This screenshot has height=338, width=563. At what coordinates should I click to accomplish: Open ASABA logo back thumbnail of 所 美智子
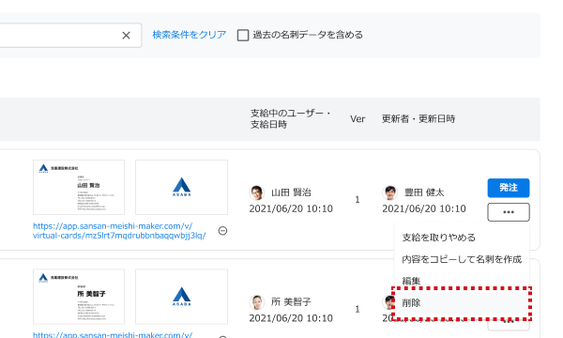point(181,297)
